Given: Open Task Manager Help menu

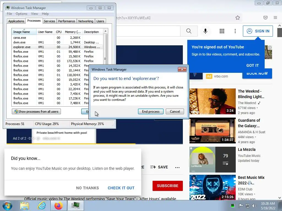Looking at the screenshot, I should coord(45,14).
